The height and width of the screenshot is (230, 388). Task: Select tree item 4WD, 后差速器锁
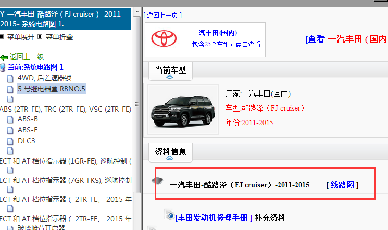pyautogui.click(x=45, y=78)
